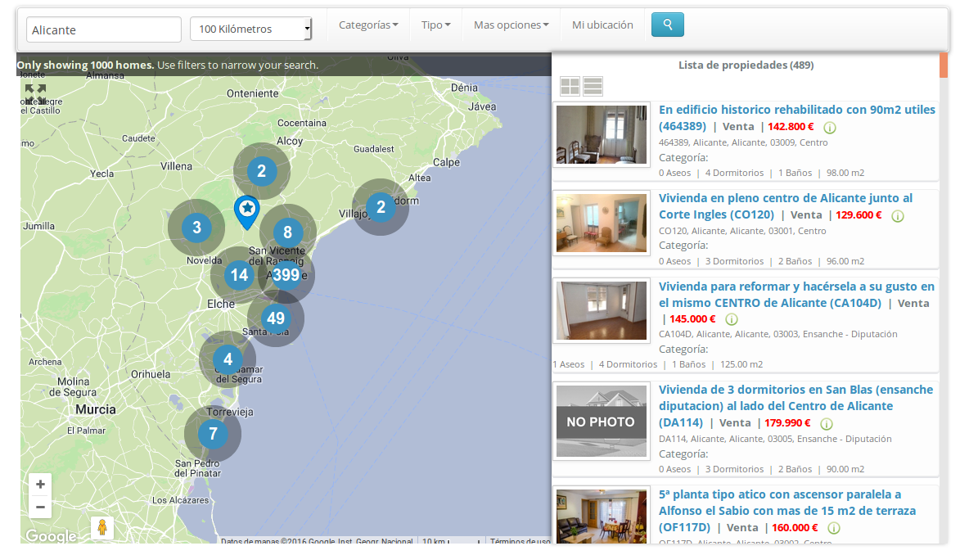Switch to grid view of properties

[570, 87]
